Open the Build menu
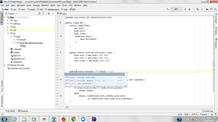This screenshot has height=122, width=218. point(53,5)
